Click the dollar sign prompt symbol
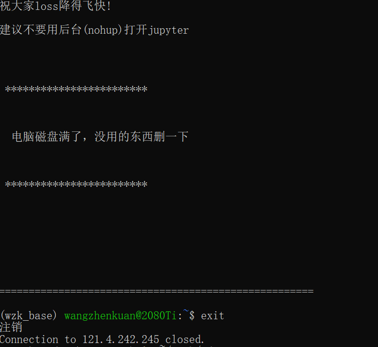 pyautogui.click(x=192, y=316)
